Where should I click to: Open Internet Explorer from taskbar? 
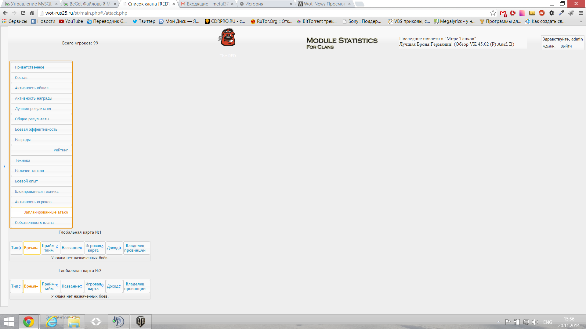52,322
